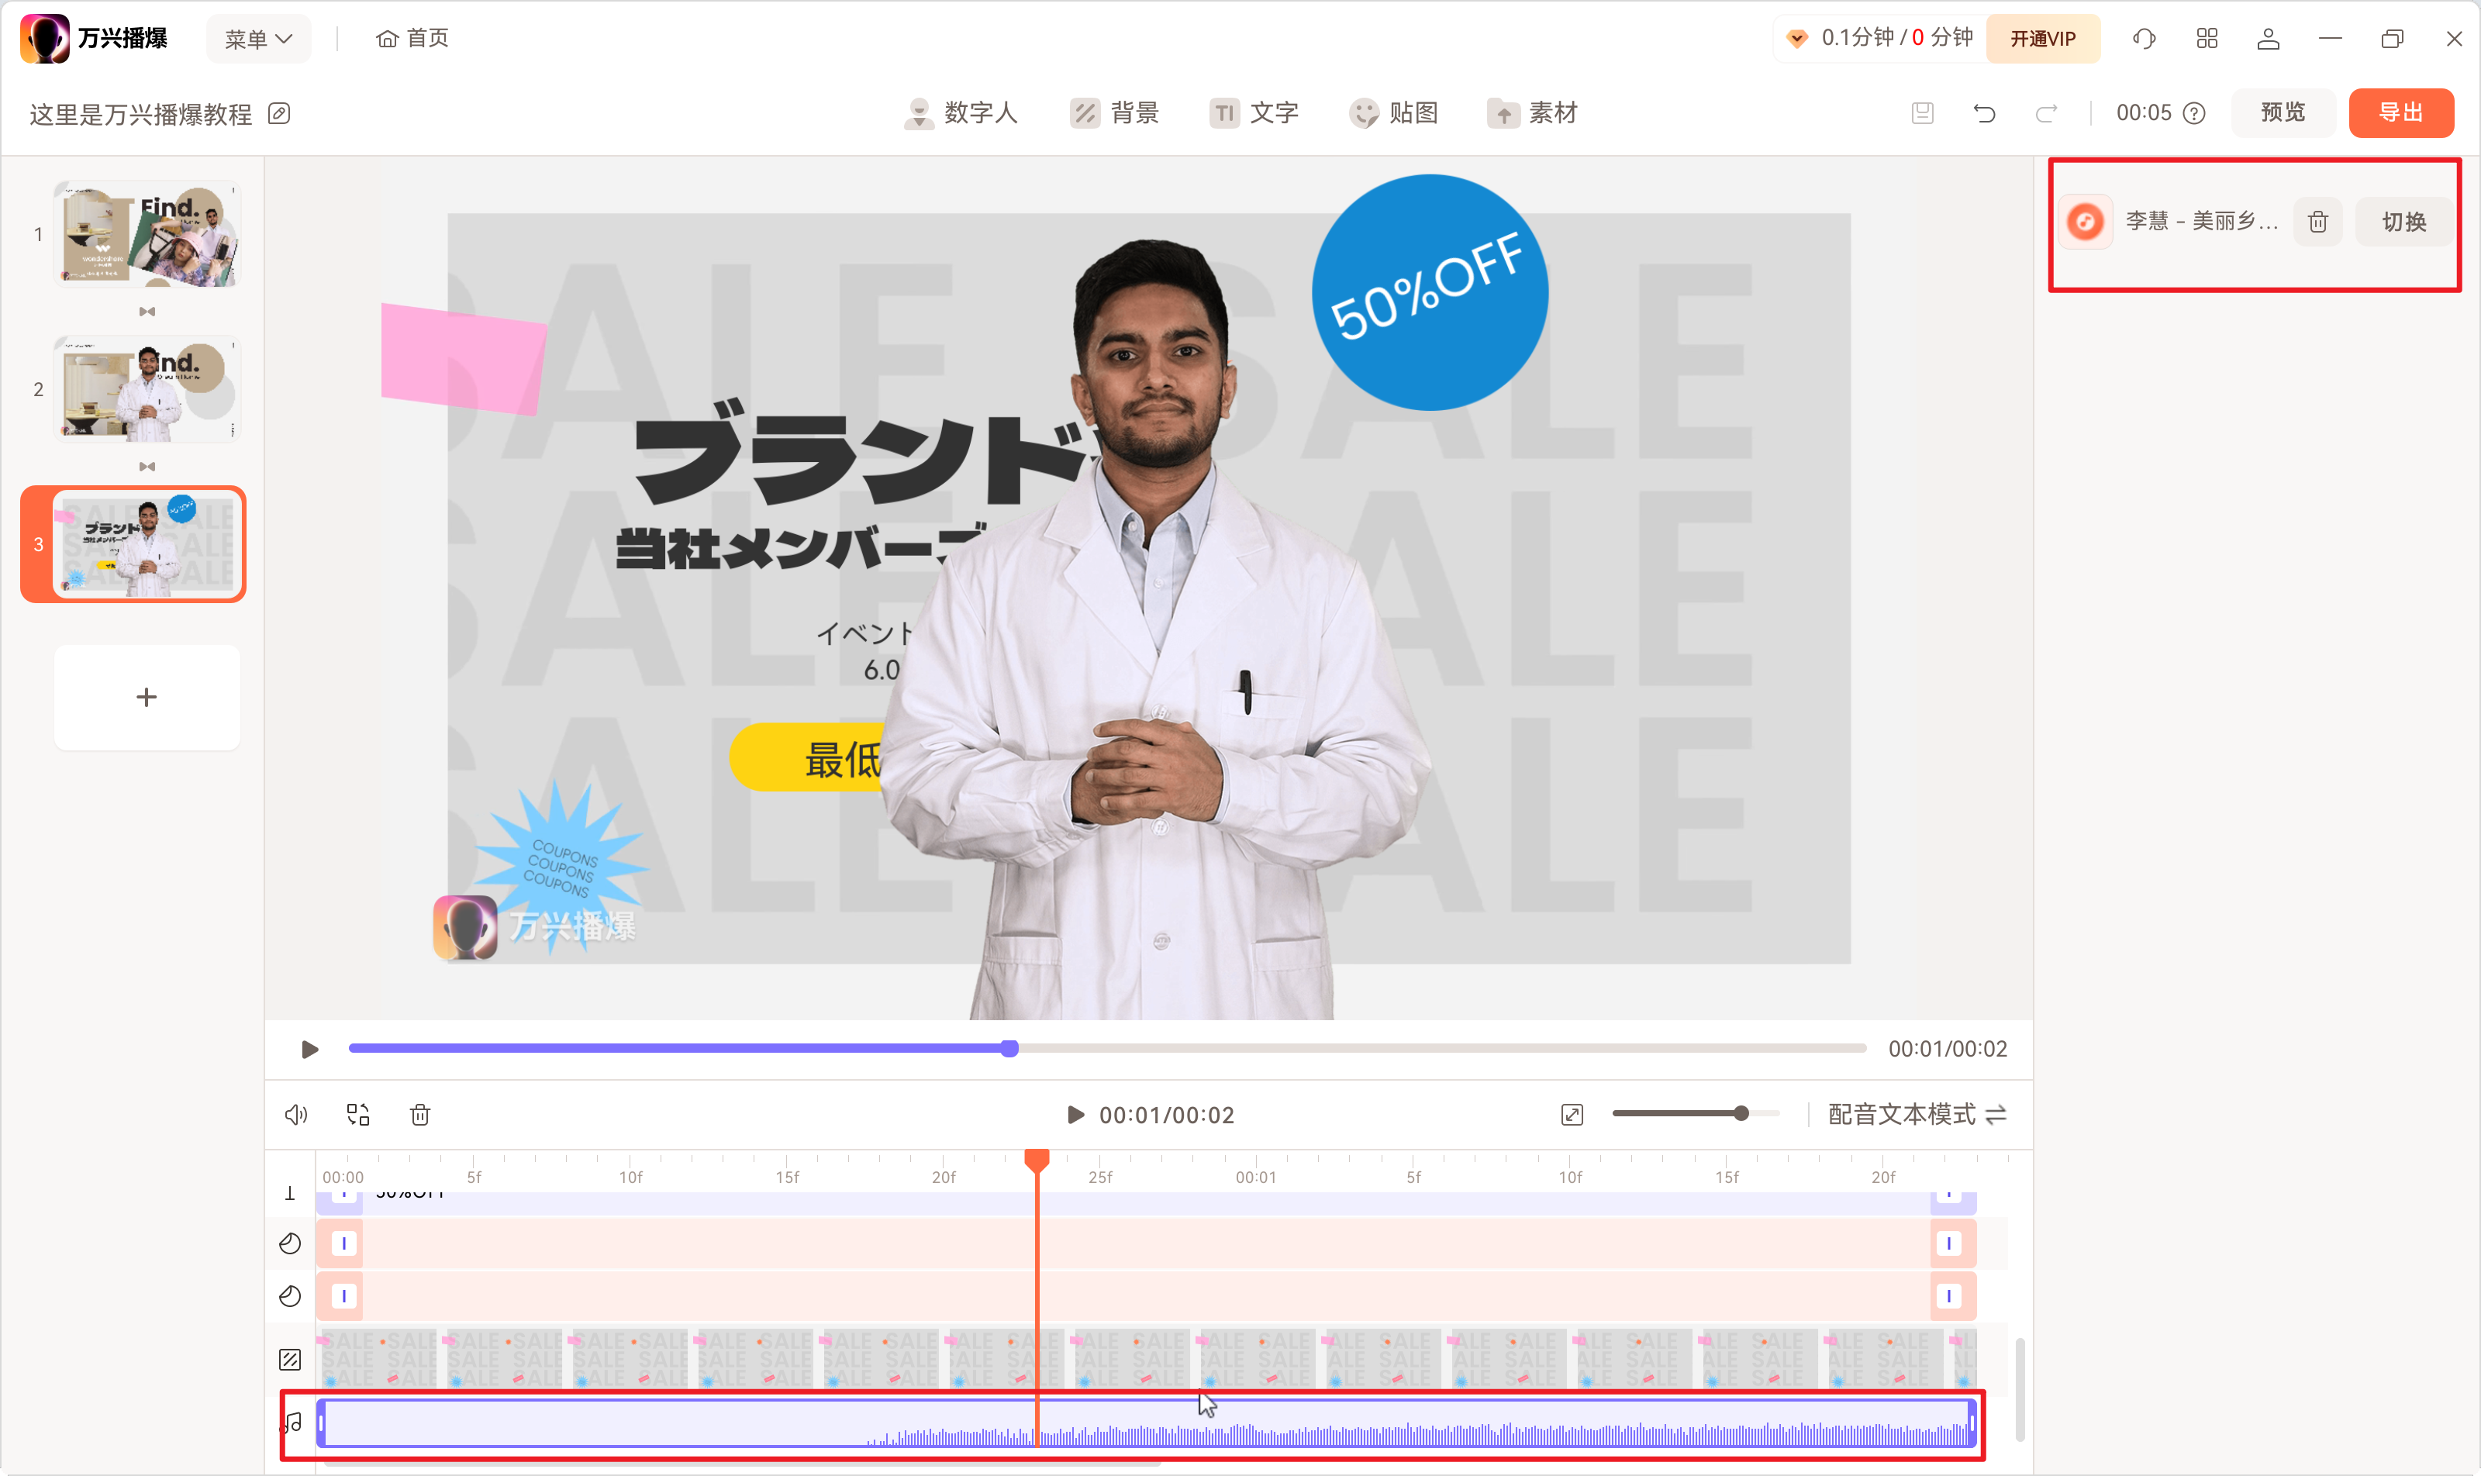Click the preview progress slider handle

[1009, 1048]
